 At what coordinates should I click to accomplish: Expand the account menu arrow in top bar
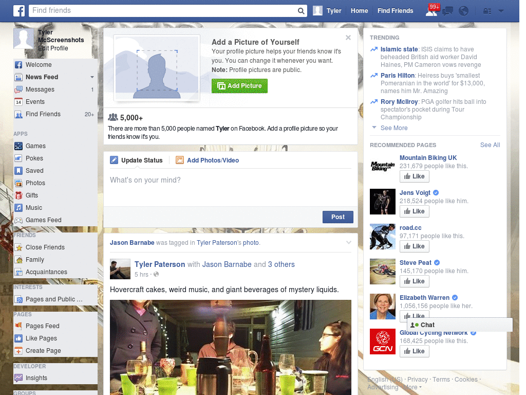tap(501, 11)
